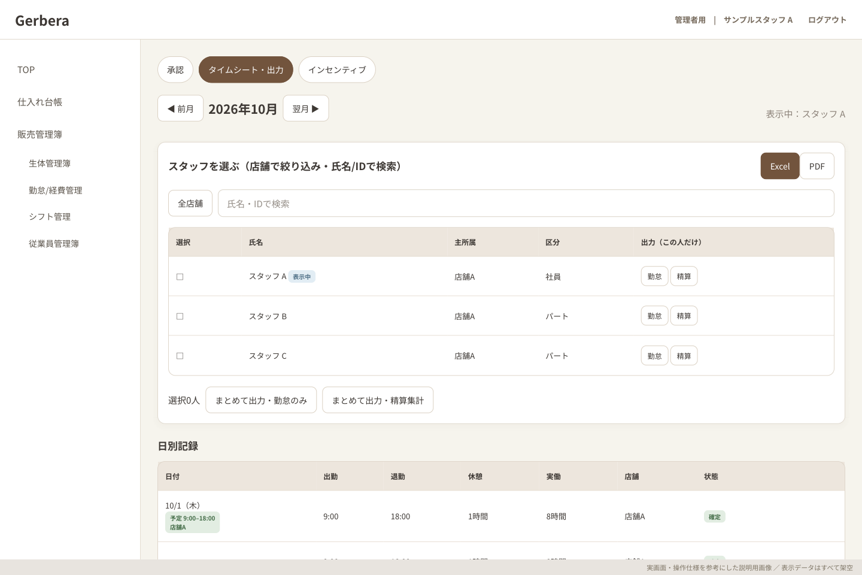Focus the 氏名・IDで検索 search field
Image resolution: width=862 pixels, height=575 pixels.
pyautogui.click(x=526, y=204)
